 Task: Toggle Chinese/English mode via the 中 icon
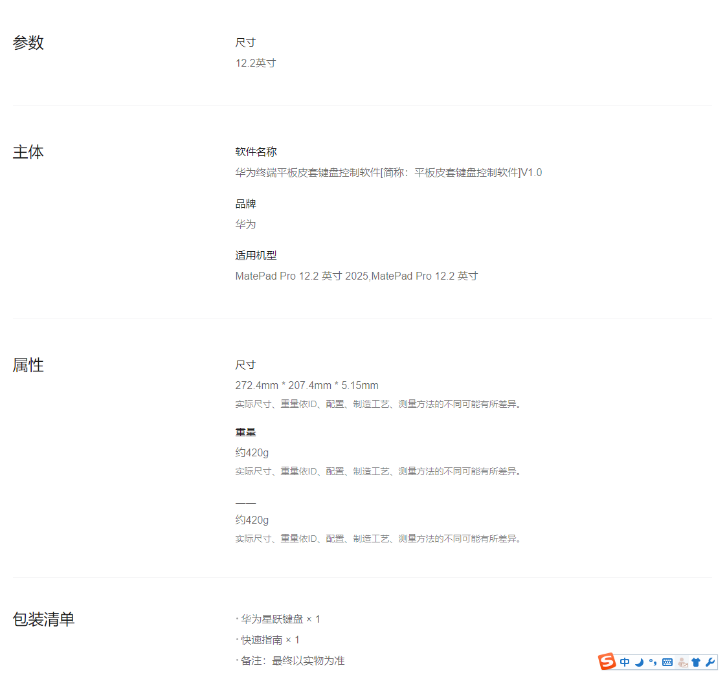(x=625, y=662)
